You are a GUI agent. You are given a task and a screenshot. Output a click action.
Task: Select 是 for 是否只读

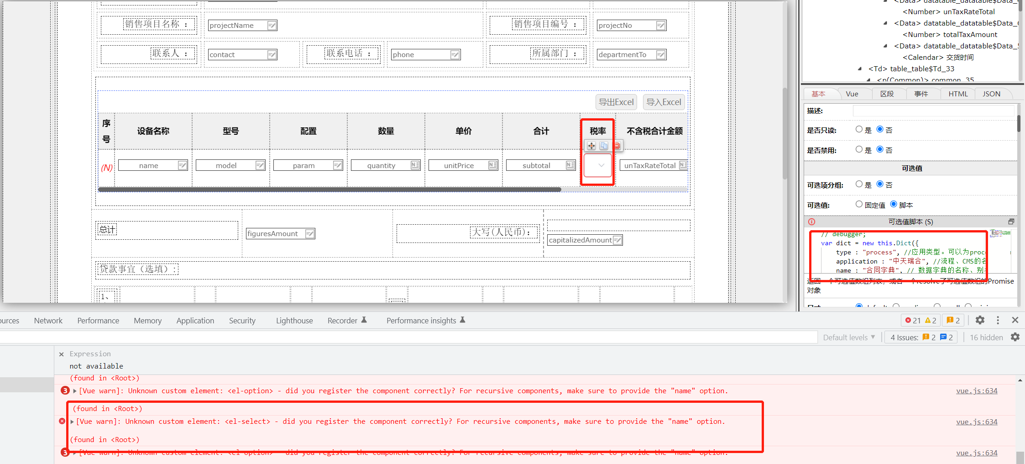[859, 129]
